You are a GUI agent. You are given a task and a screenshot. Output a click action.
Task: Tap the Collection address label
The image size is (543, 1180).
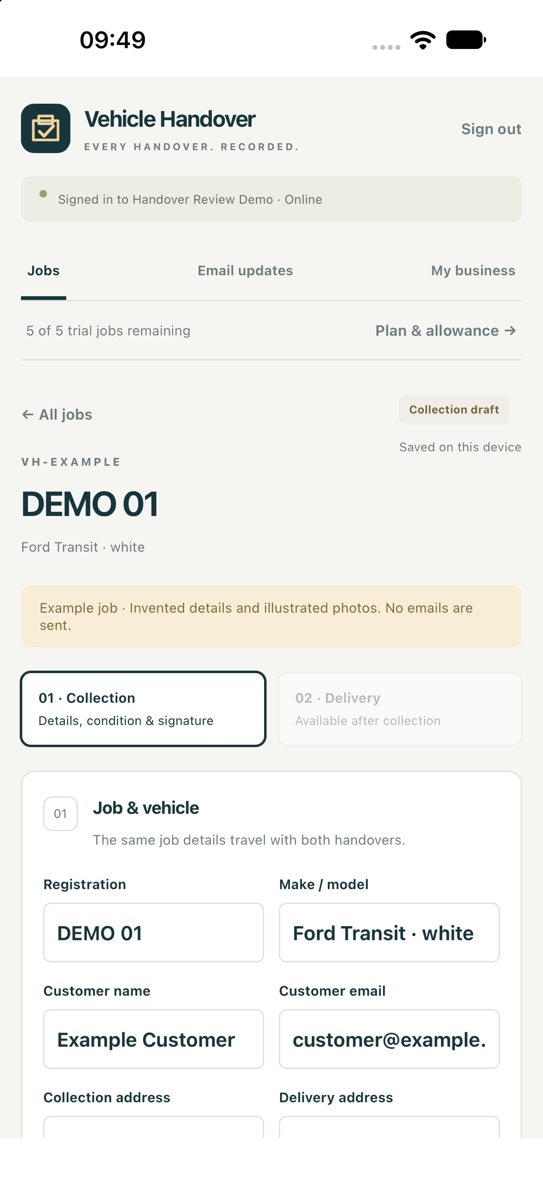(x=107, y=1098)
